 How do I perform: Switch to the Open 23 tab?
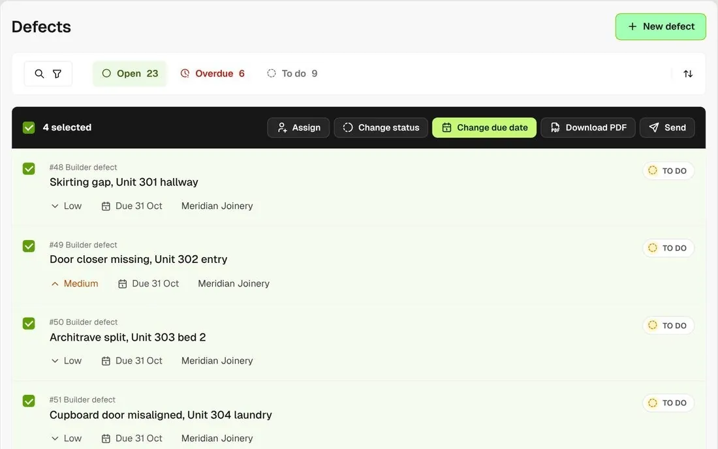pos(130,74)
